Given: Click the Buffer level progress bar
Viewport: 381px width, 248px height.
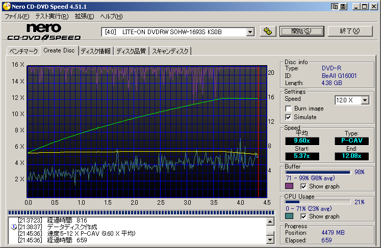Looking at the screenshot, I should (x=318, y=172).
